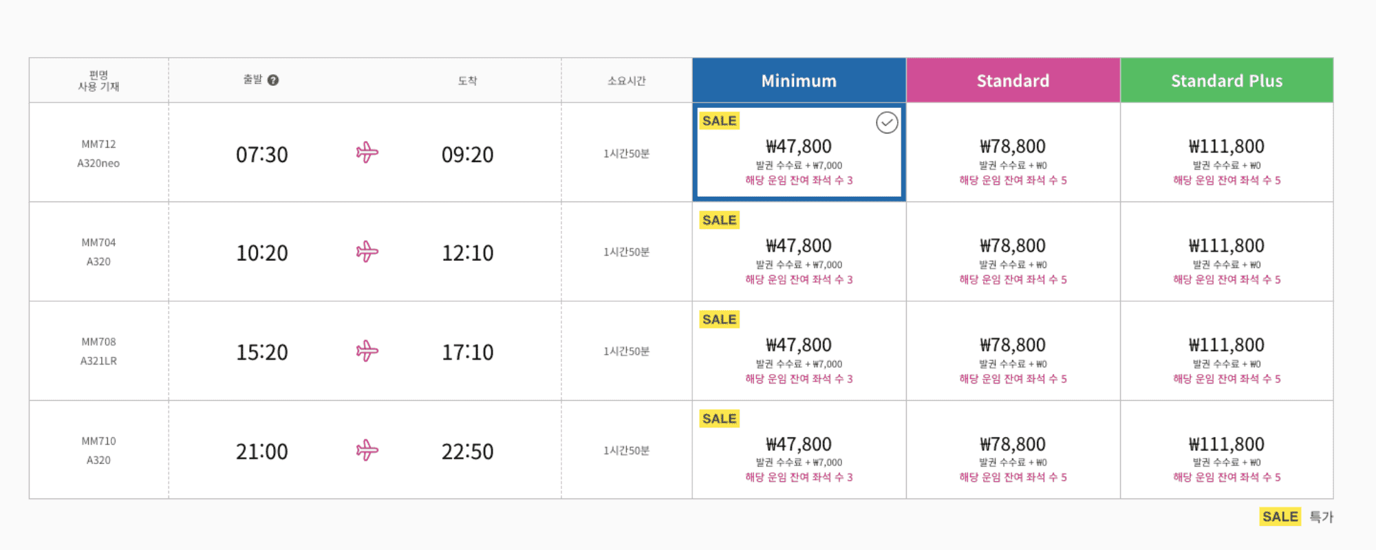Image resolution: width=1376 pixels, height=550 pixels.
Task: Click the MM708 A321LR flight info cell
Action: (98, 351)
